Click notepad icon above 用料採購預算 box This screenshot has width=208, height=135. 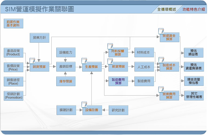pos(110,46)
